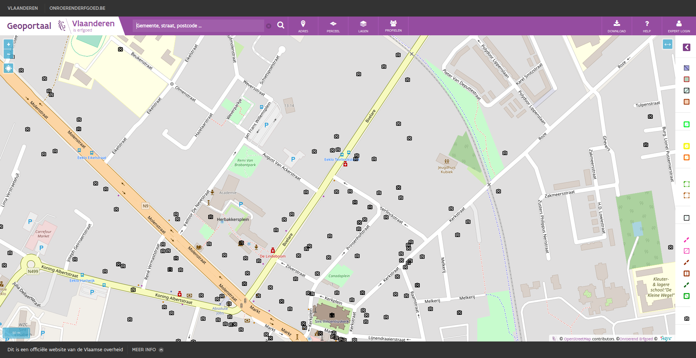Select the camera legend icon in sidebar
The image size is (696, 358).
point(687,319)
